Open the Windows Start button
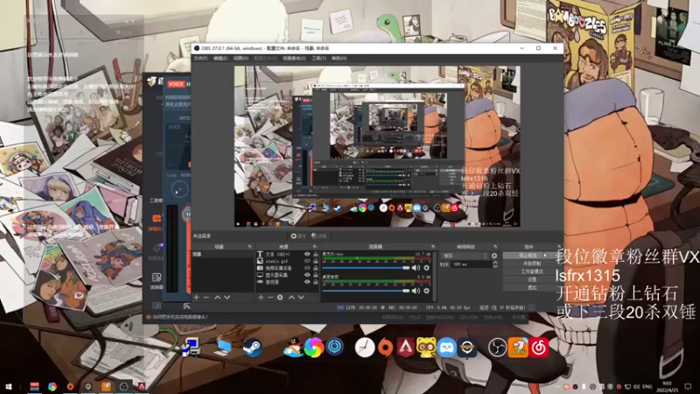Screen dimensions: 700x394 click(9, 386)
